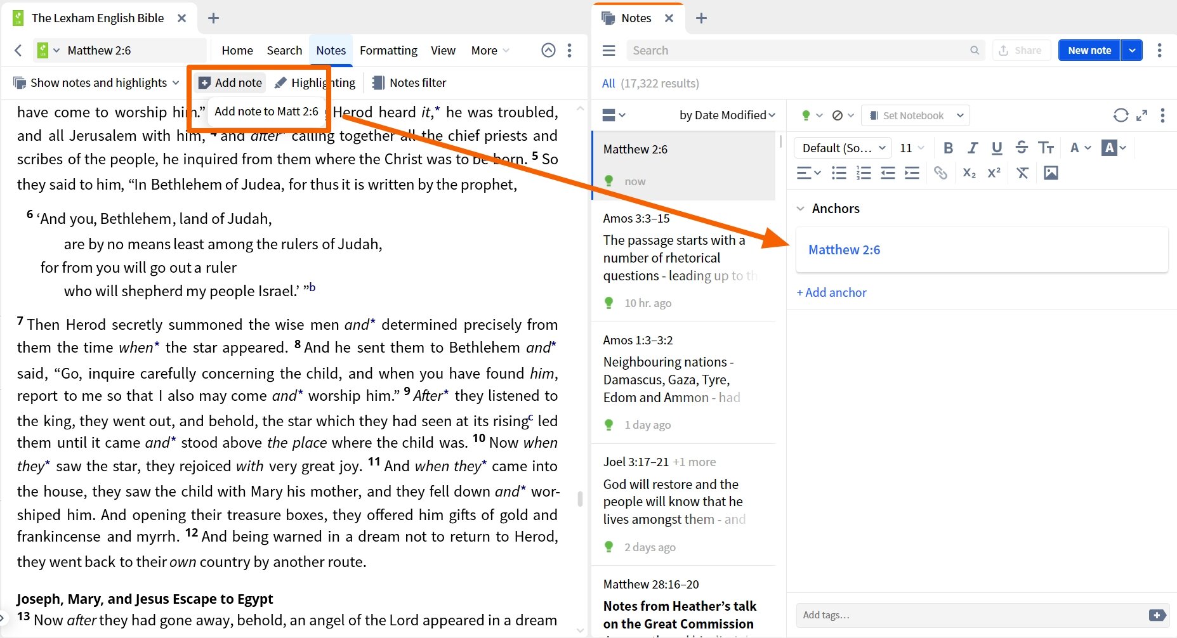Toggle subscript formatting
Image resolution: width=1177 pixels, height=638 pixels.
click(x=969, y=173)
